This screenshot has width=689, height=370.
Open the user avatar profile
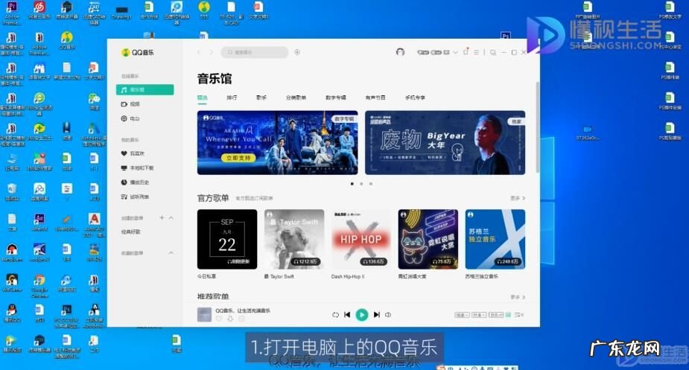coord(400,52)
